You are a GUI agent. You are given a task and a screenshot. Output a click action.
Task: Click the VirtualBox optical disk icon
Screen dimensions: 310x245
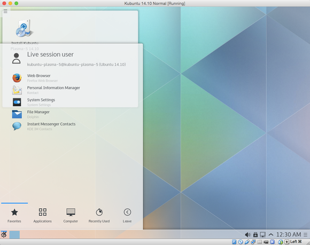tap(241, 242)
